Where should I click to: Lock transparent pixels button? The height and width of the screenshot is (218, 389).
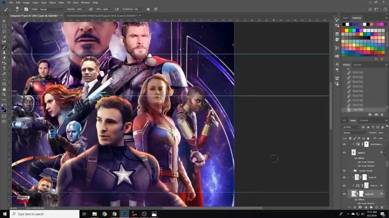[350, 139]
